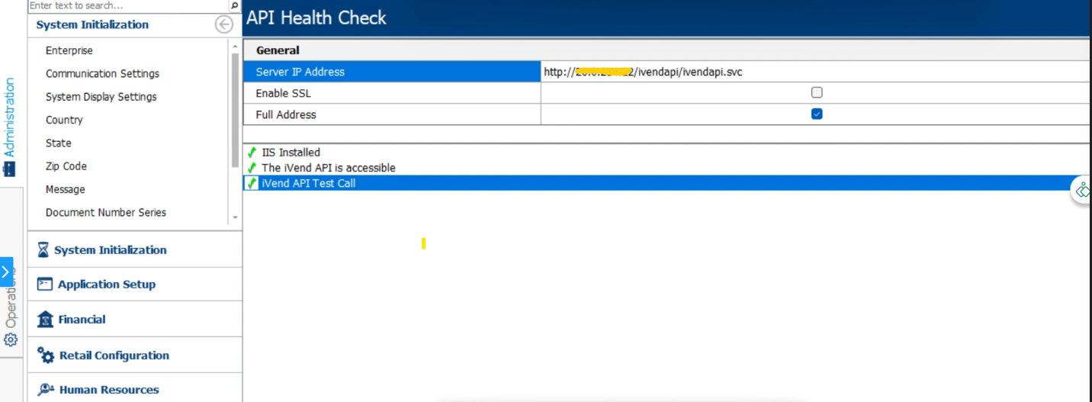Open Document Number Series

tap(106, 213)
